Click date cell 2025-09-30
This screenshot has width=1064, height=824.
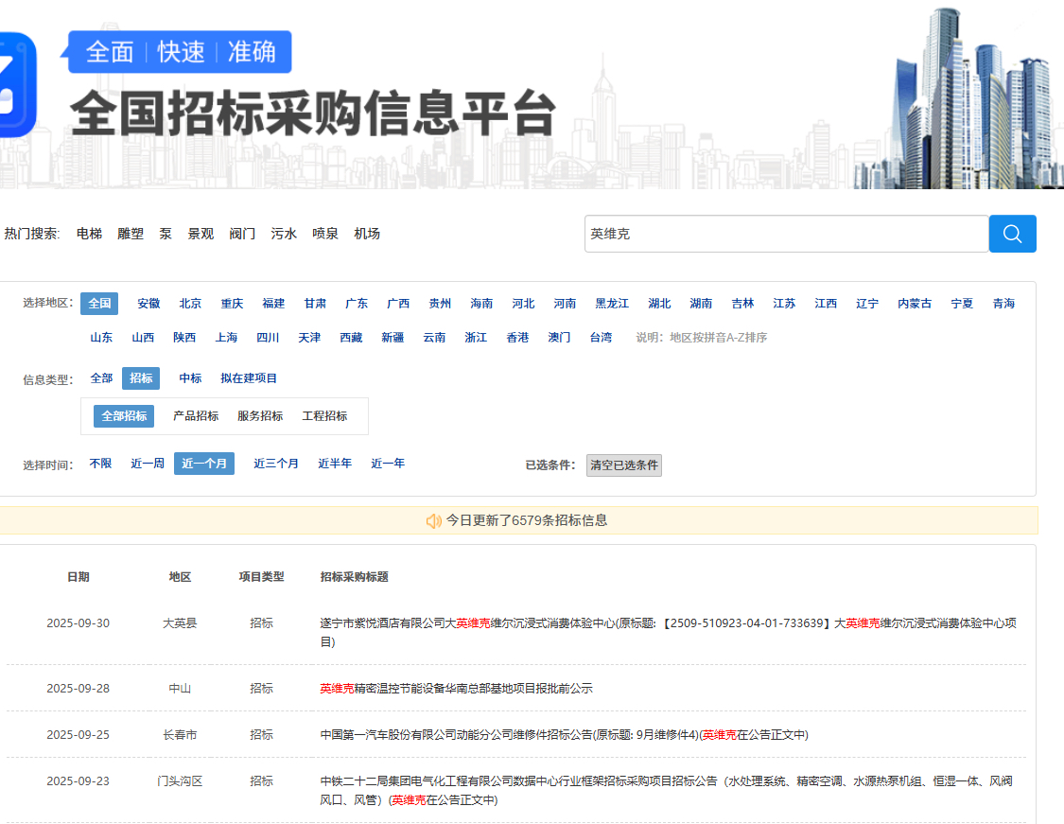tap(78, 623)
